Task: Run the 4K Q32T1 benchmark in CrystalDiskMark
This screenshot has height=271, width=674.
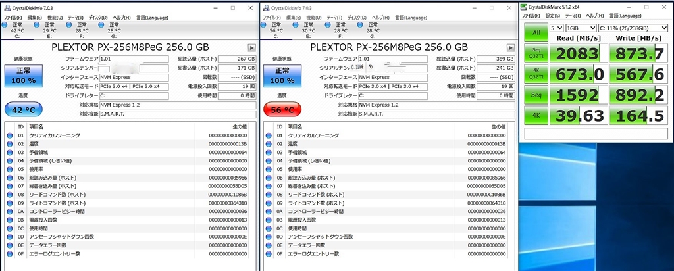Action: point(536,74)
